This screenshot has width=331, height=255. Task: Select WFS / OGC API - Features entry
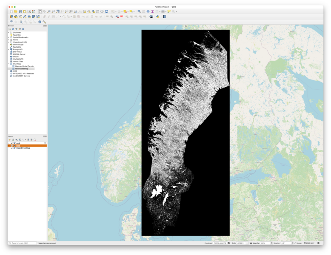23,74
